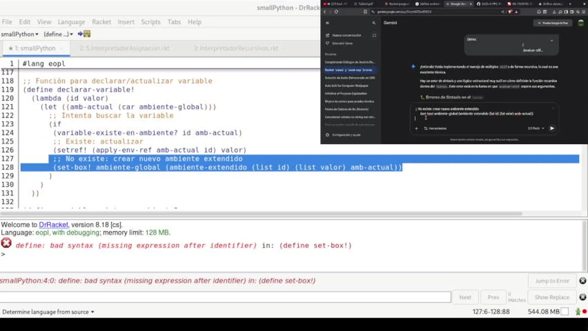Go back in the browser window
The height and width of the screenshot is (331, 588).
coord(325,11)
